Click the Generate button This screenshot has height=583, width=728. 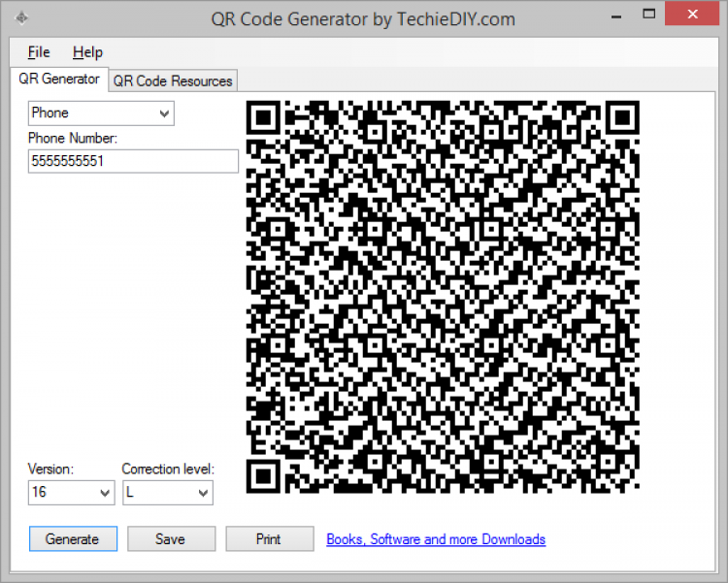[x=73, y=539]
